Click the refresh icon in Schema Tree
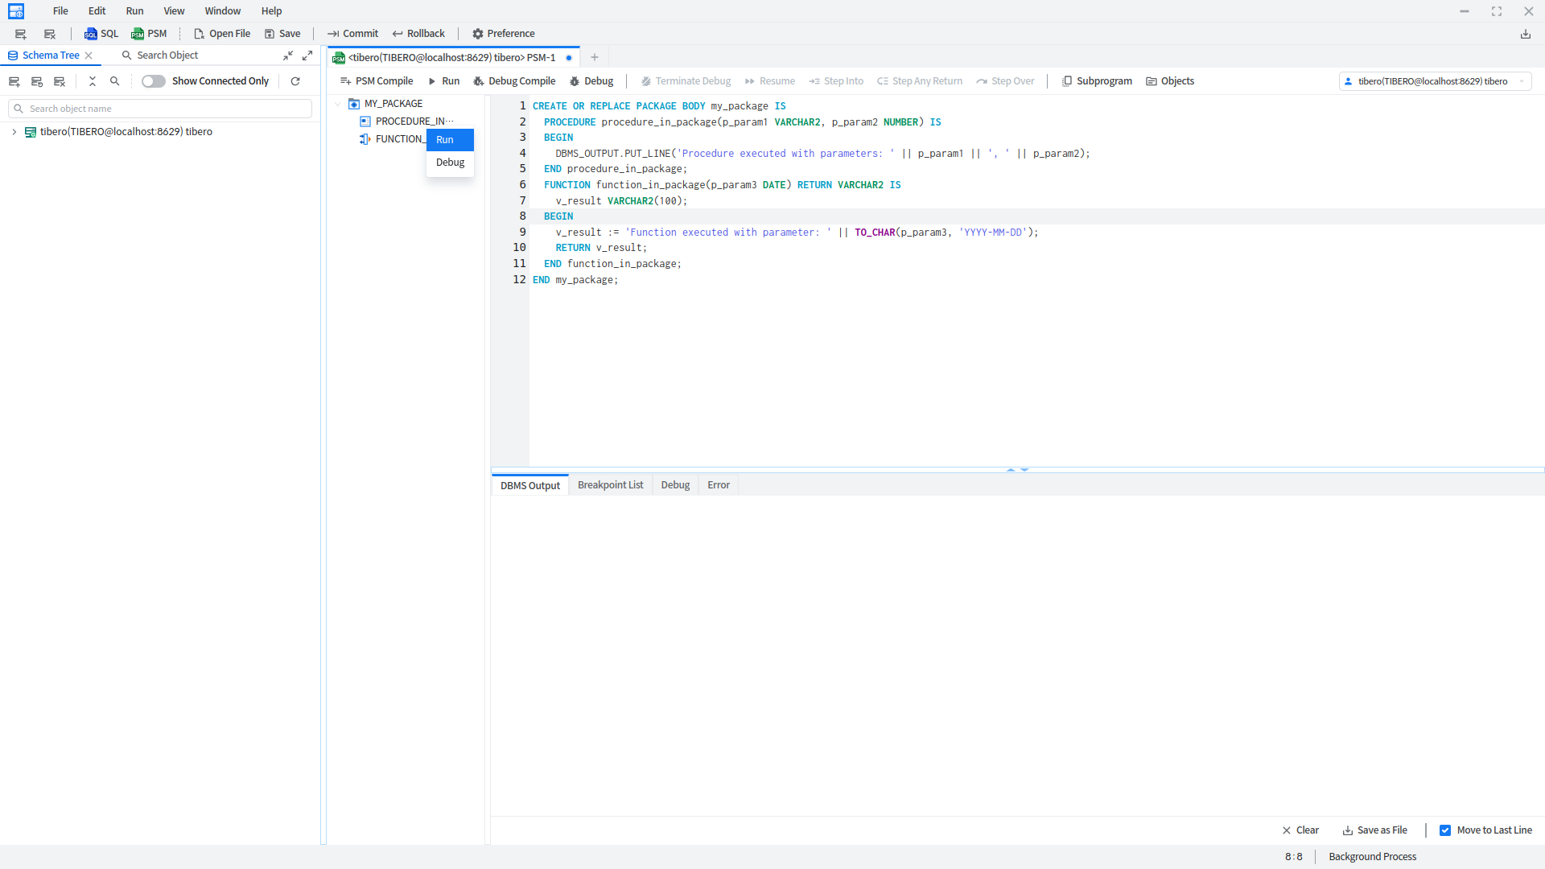1545x869 pixels. pyautogui.click(x=295, y=81)
